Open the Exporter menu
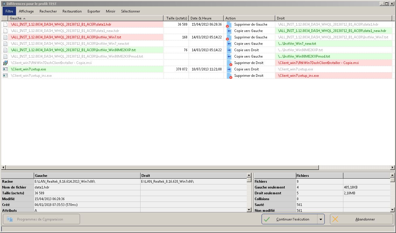This screenshot has width=396, height=233. pyautogui.click(x=94, y=11)
